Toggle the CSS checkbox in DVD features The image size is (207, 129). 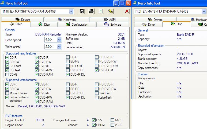click(x=94, y=120)
